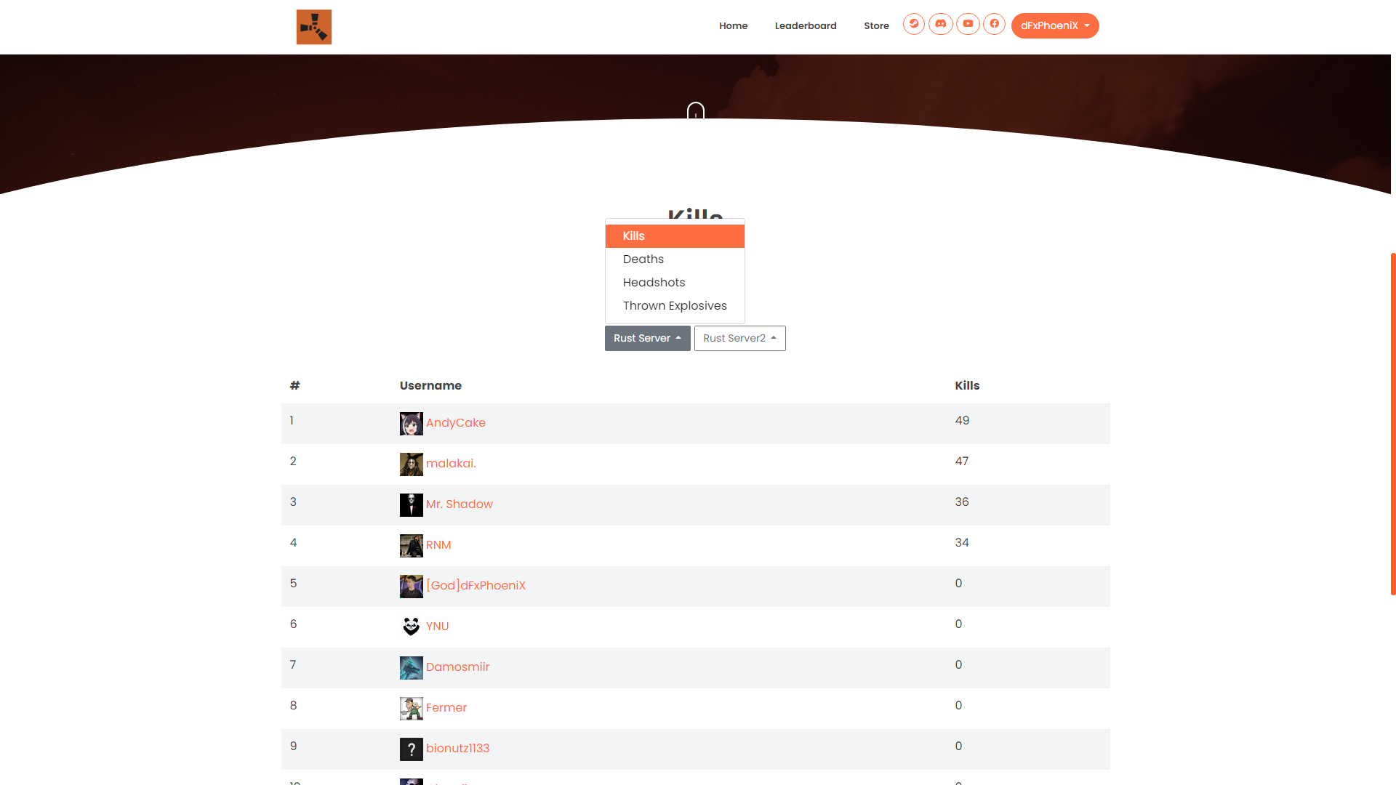Click RNM player username link
This screenshot has height=785, width=1396.
pyautogui.click(x=438, y=544)
